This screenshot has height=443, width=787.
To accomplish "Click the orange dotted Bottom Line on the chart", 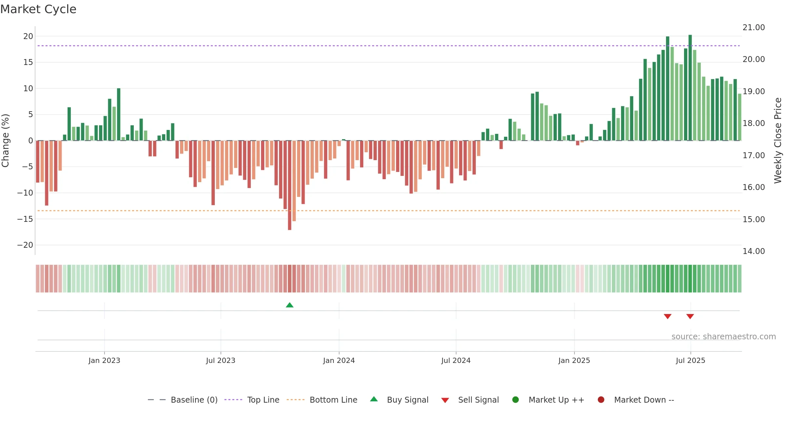I will [x=389, y=211].
